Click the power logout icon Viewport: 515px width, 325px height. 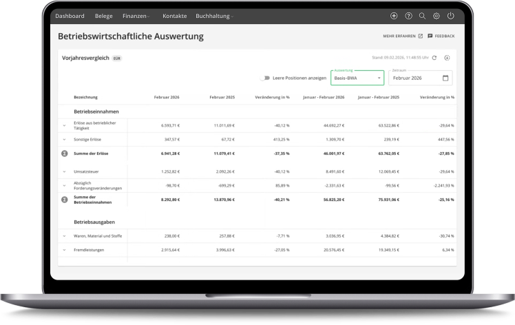[x=451, y=16]
